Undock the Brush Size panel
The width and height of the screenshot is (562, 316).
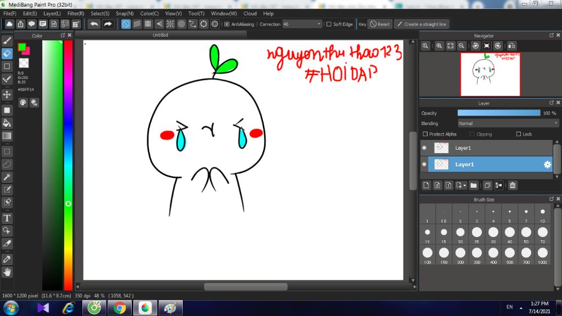point(551,199)
